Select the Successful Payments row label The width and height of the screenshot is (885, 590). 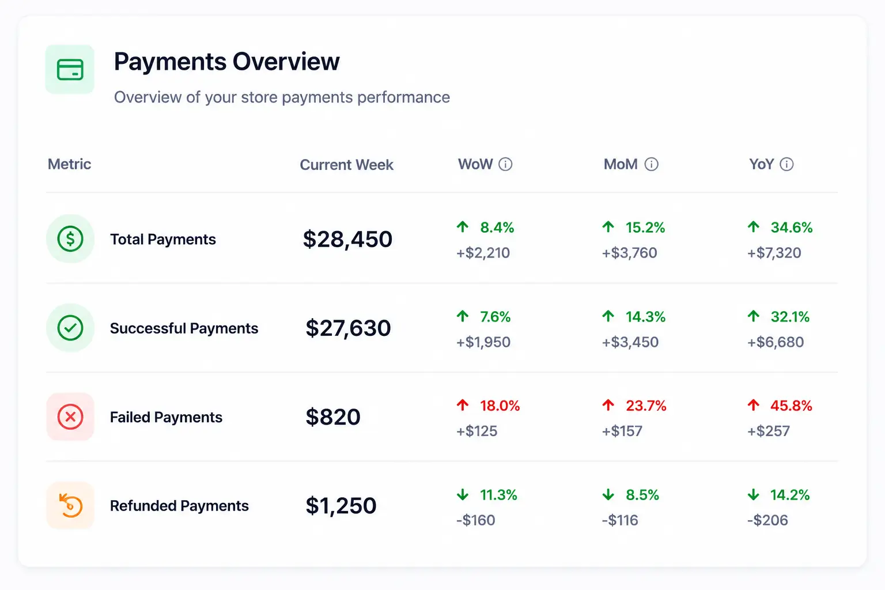(184, 328)
